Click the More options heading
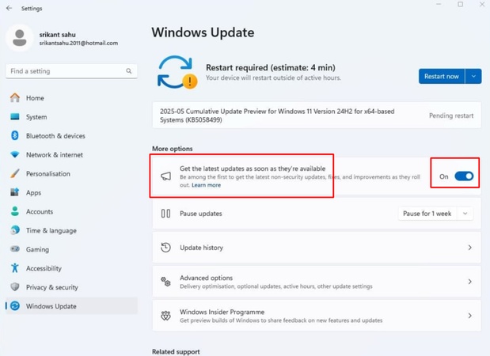This screenshot has width=490, height=356. pos(173,149)
